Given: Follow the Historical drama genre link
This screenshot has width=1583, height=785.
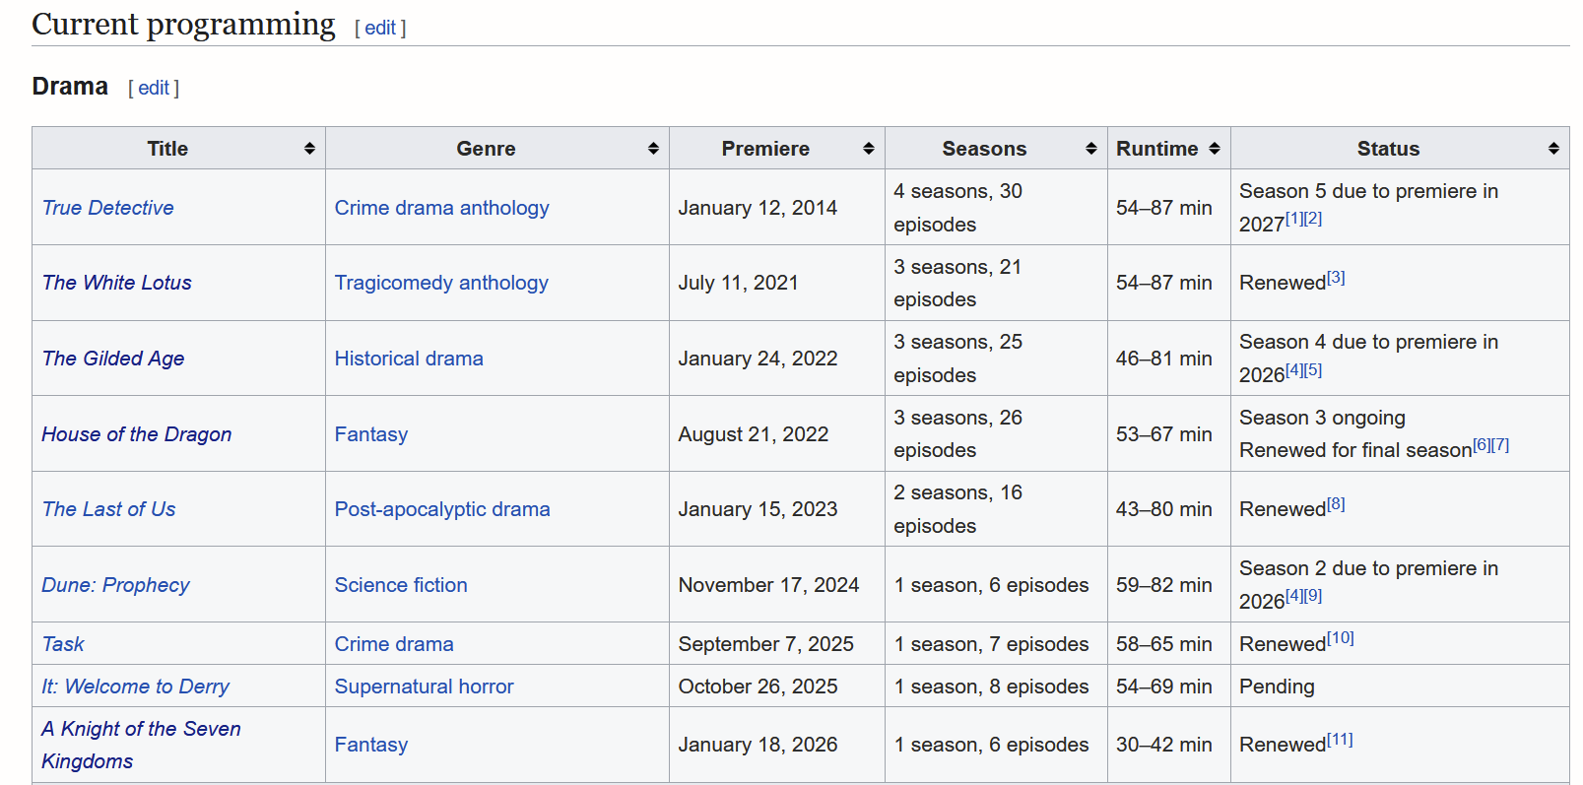Looking at the screenshot, I should point(409,359).
